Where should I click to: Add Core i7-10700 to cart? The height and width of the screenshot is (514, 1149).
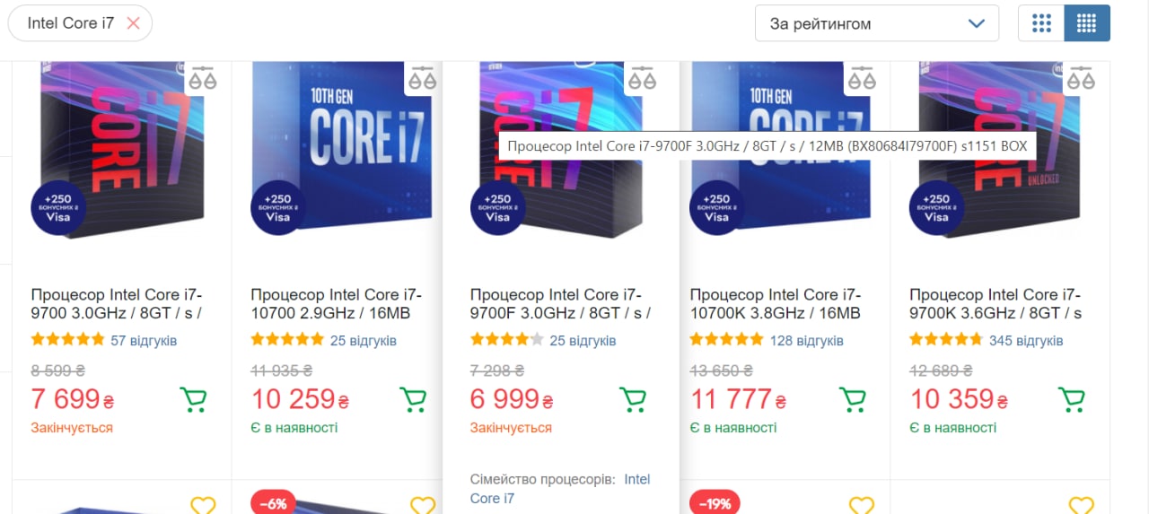(413, 399)
